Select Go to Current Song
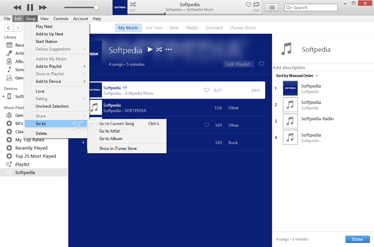374x247 pixels. [127, 124]
